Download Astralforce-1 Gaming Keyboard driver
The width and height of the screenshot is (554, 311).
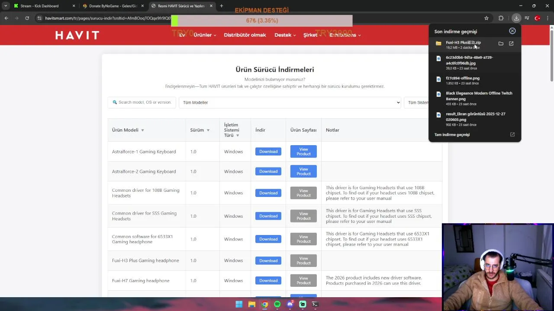pos(268,152)
